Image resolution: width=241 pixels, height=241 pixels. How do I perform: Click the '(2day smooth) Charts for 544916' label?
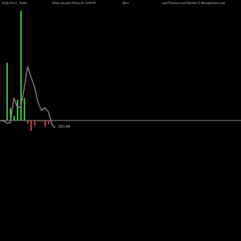coord(74,3)
